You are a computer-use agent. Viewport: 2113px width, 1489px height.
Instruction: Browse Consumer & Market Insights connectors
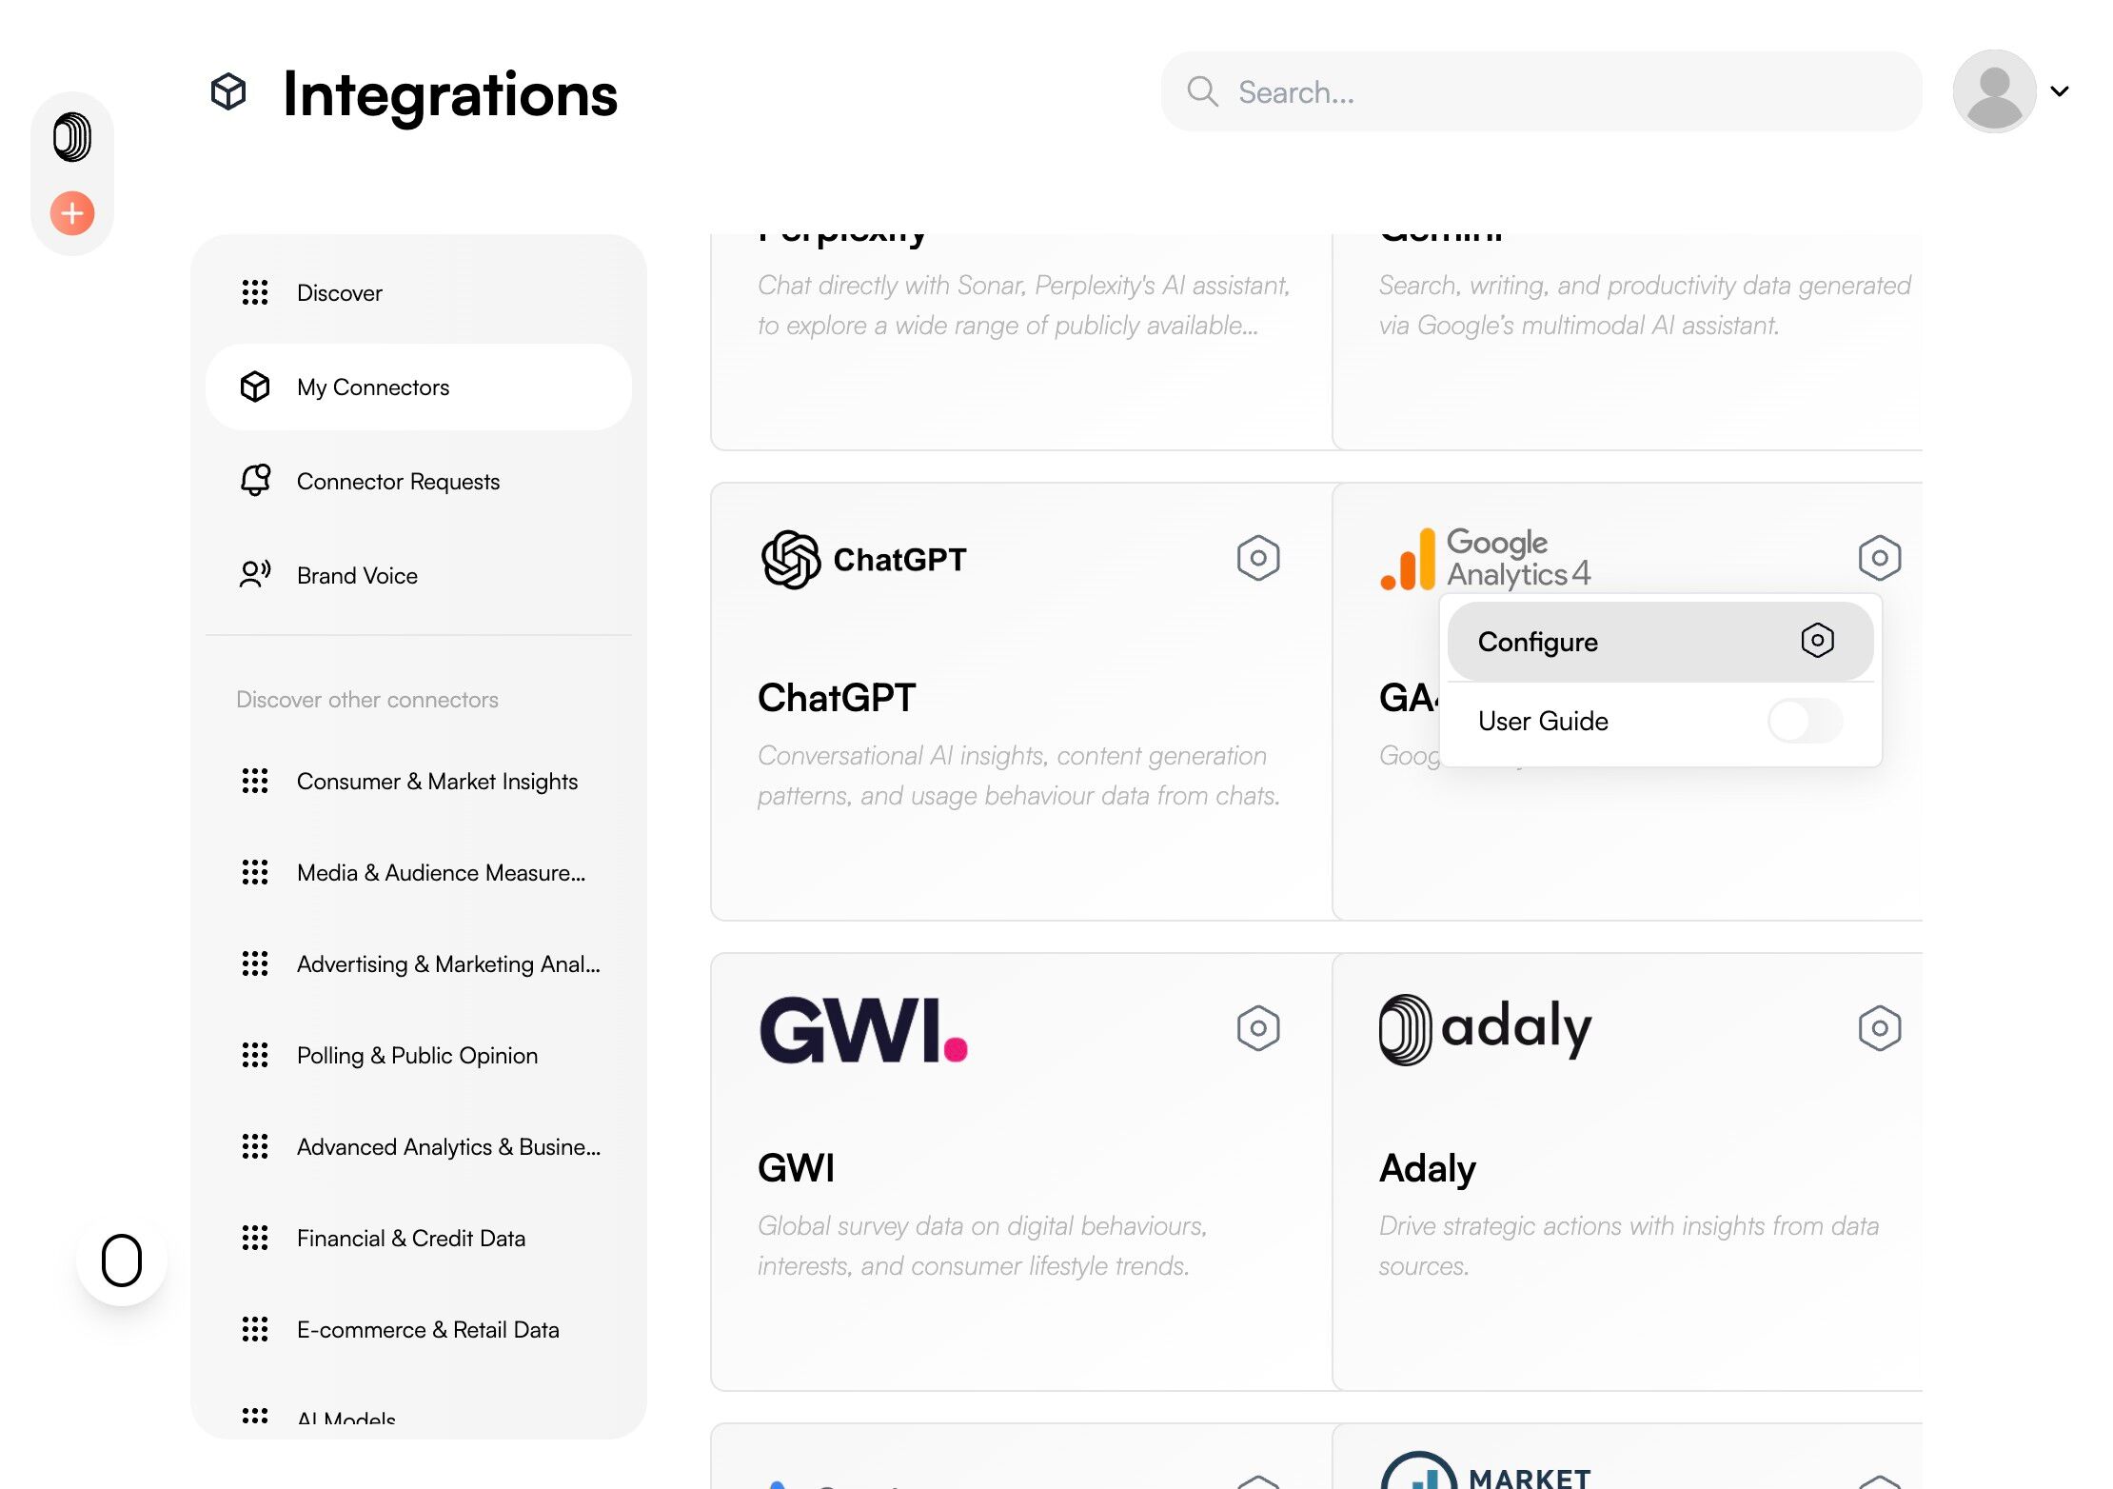[437, 782]
